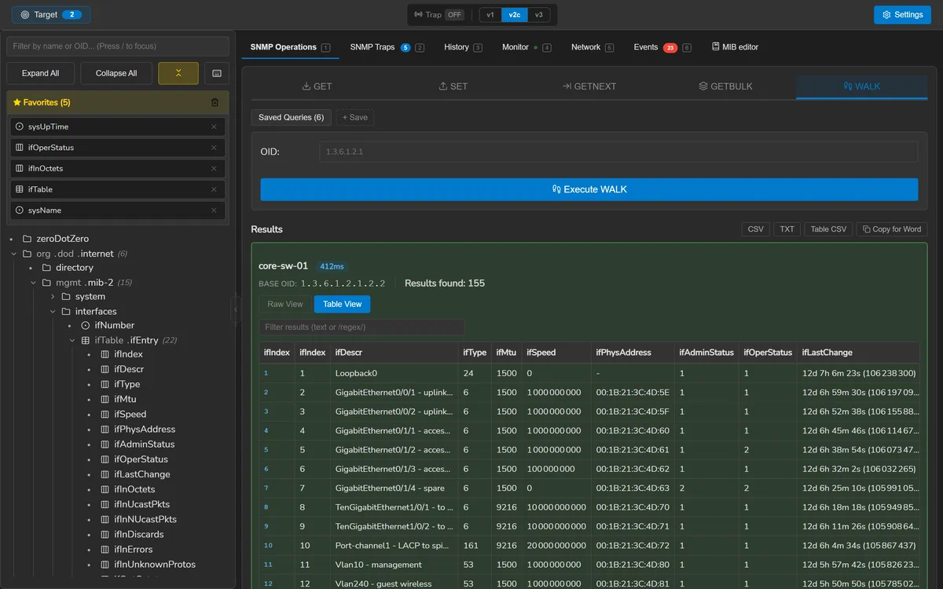
Task: Remove ifTable from favorites
Action: pos(214,189)
